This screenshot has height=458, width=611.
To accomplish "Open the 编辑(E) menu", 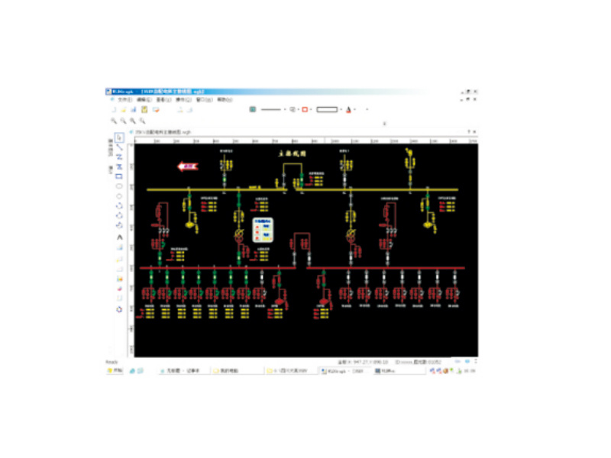I will [144, 100].
